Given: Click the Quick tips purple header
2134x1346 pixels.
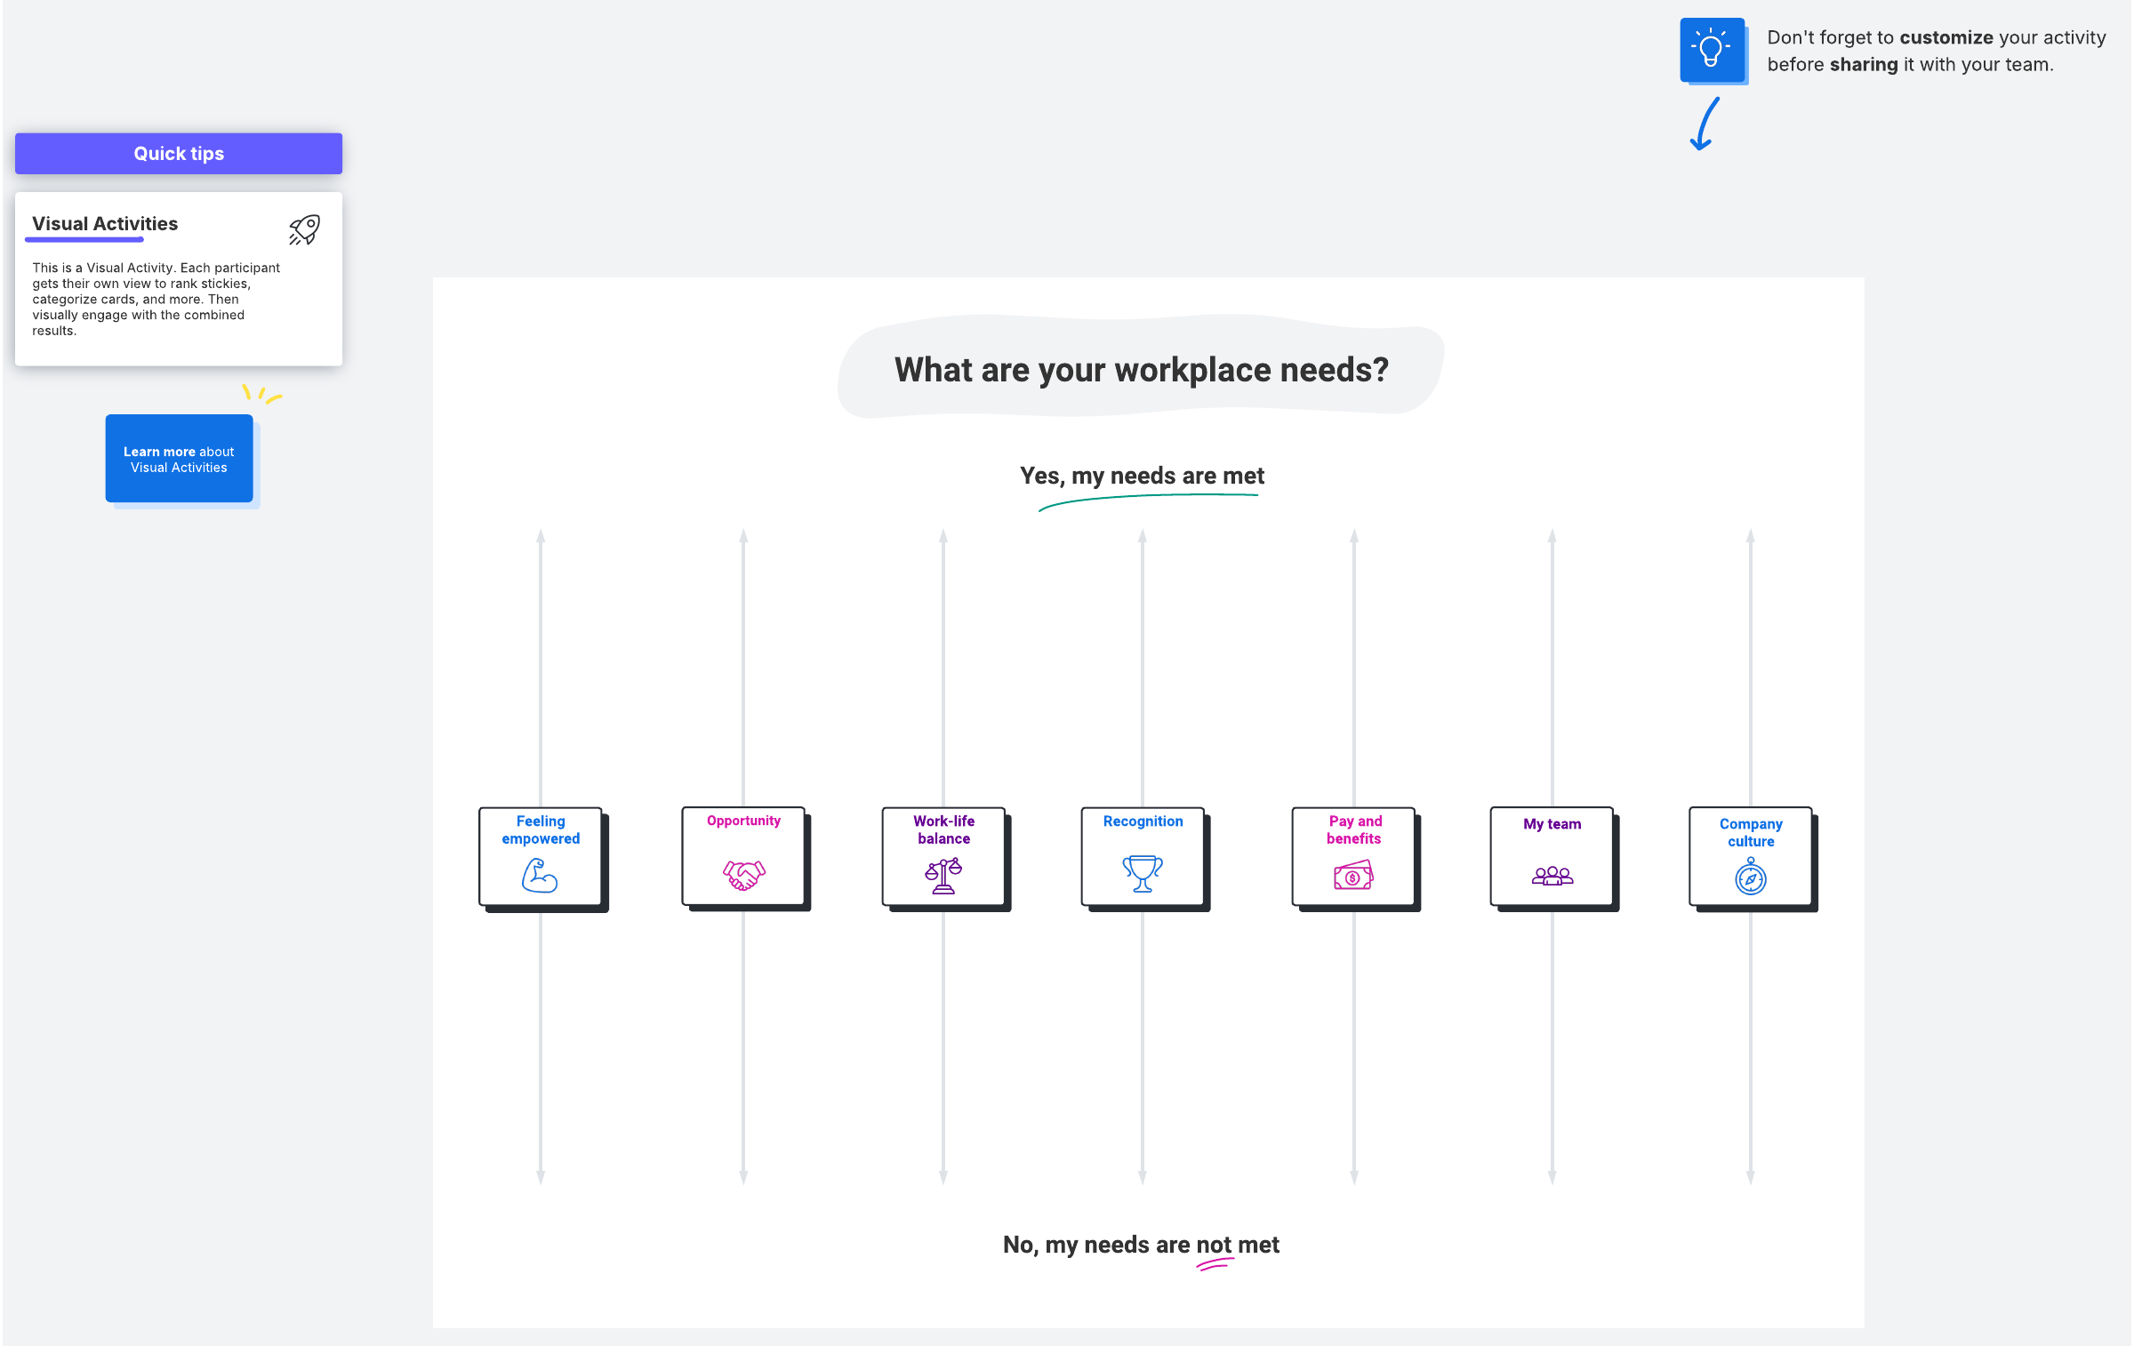Looking at the screenshot, I should (x=179, y=154).
